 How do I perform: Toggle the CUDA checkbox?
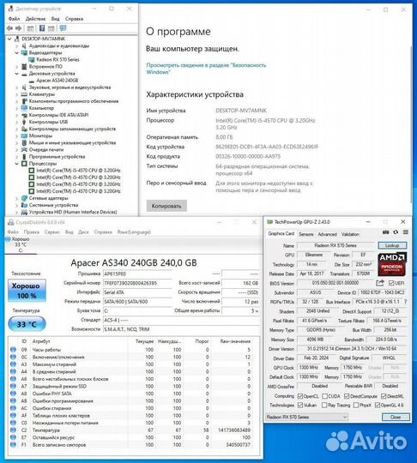(x=325, y=396)
